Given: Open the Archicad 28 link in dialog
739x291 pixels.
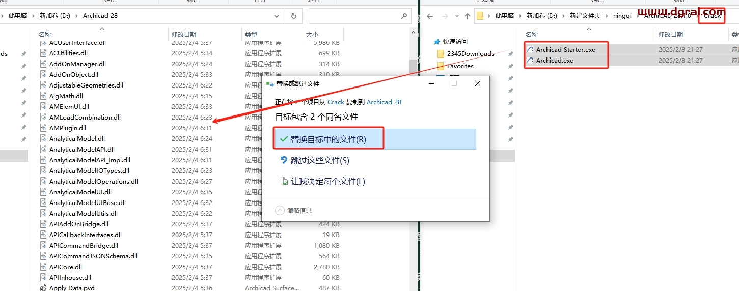Looking at the screenshot, I should 384,102.
